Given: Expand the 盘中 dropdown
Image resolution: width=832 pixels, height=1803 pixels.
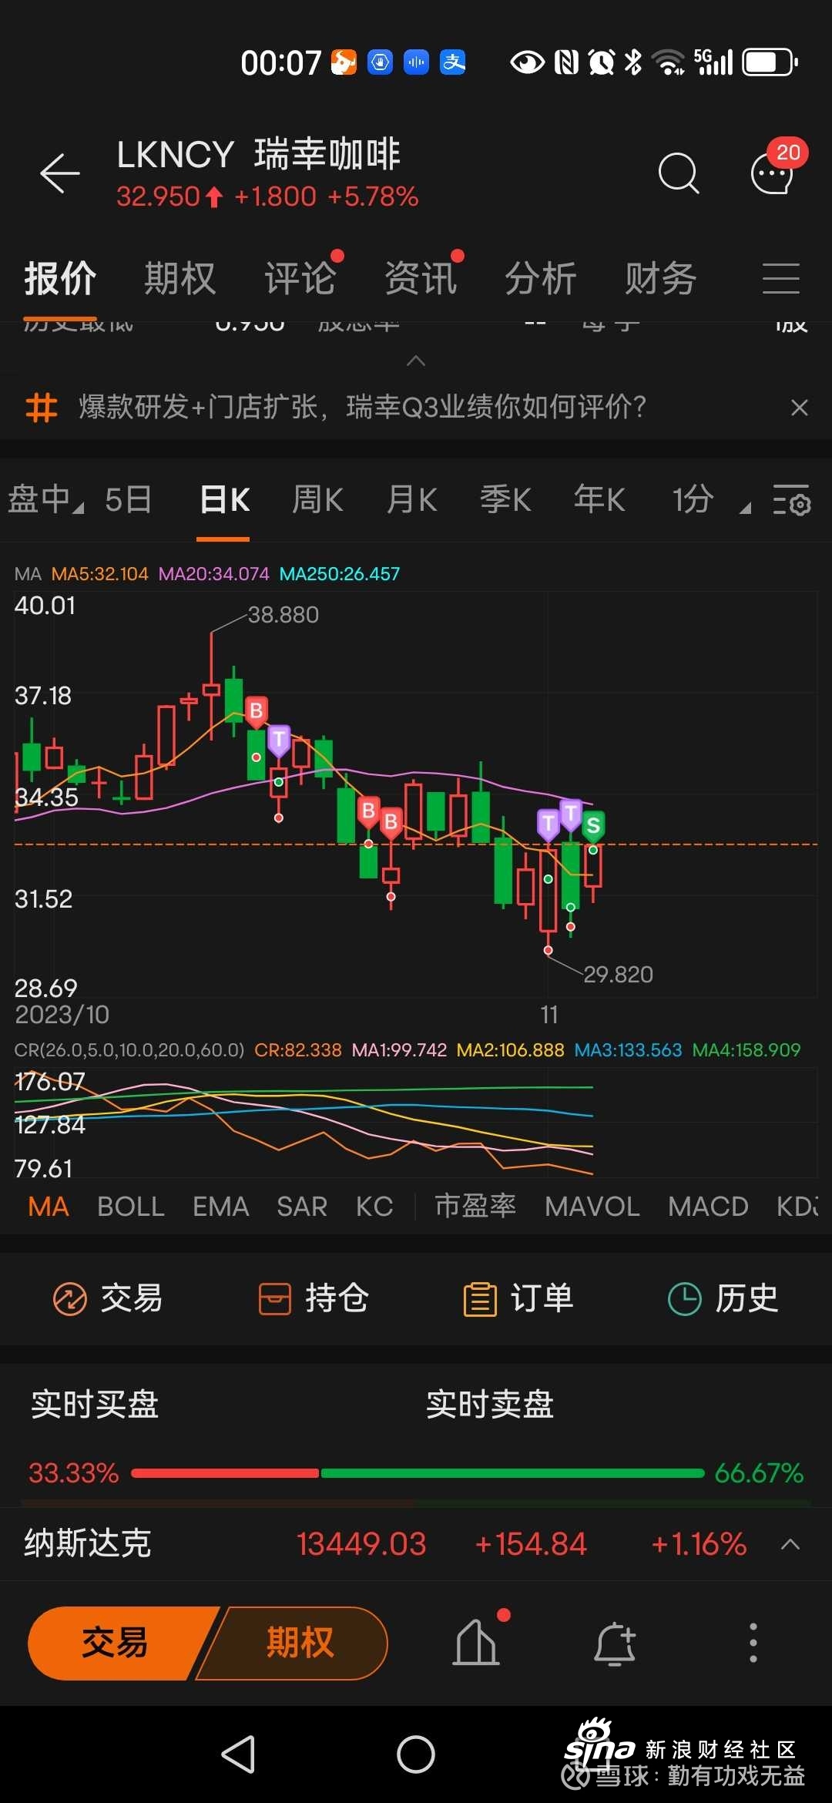Looking at the screenshot, I should 45,500.
